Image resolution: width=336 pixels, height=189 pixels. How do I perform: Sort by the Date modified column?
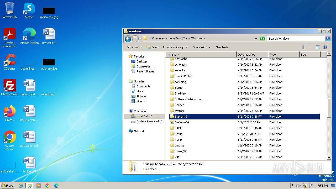[x=252, y=55]
